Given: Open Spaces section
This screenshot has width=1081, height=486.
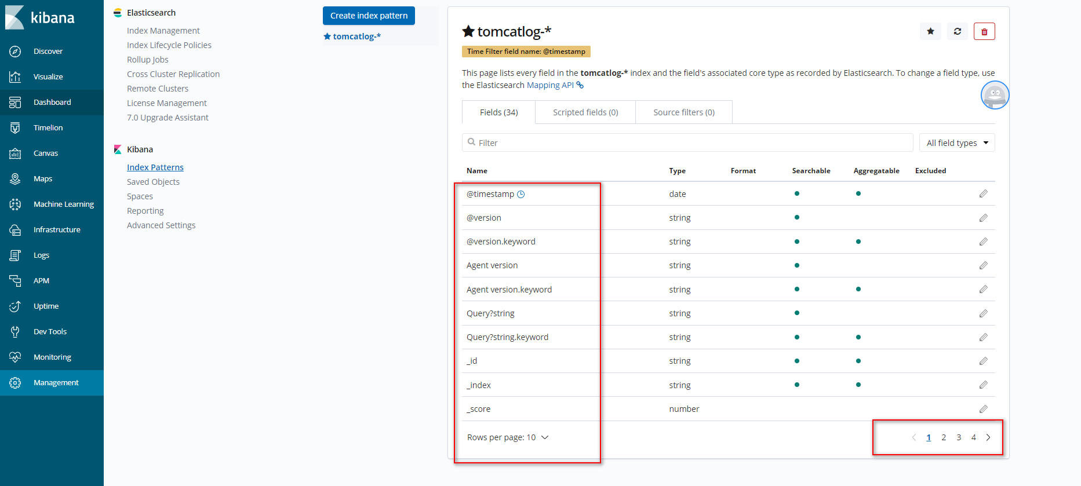Looking at the screenshot, I should tap(140, 196).
